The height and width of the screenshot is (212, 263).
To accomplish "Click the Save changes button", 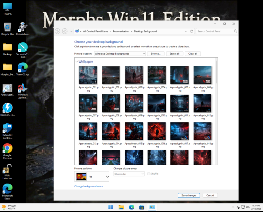I will [x=189, y=195].
